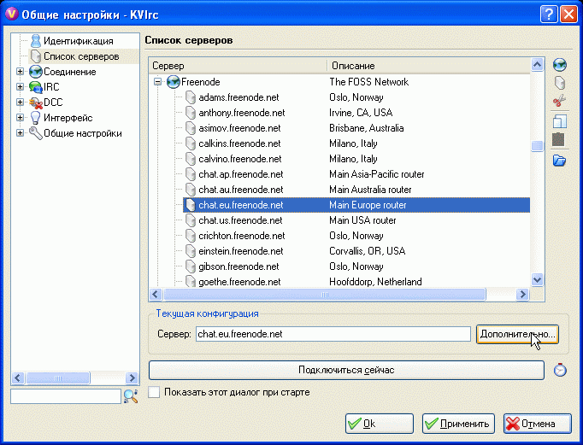
Task: Click server list scroll left arrow
Action: [x=156, y=295]
